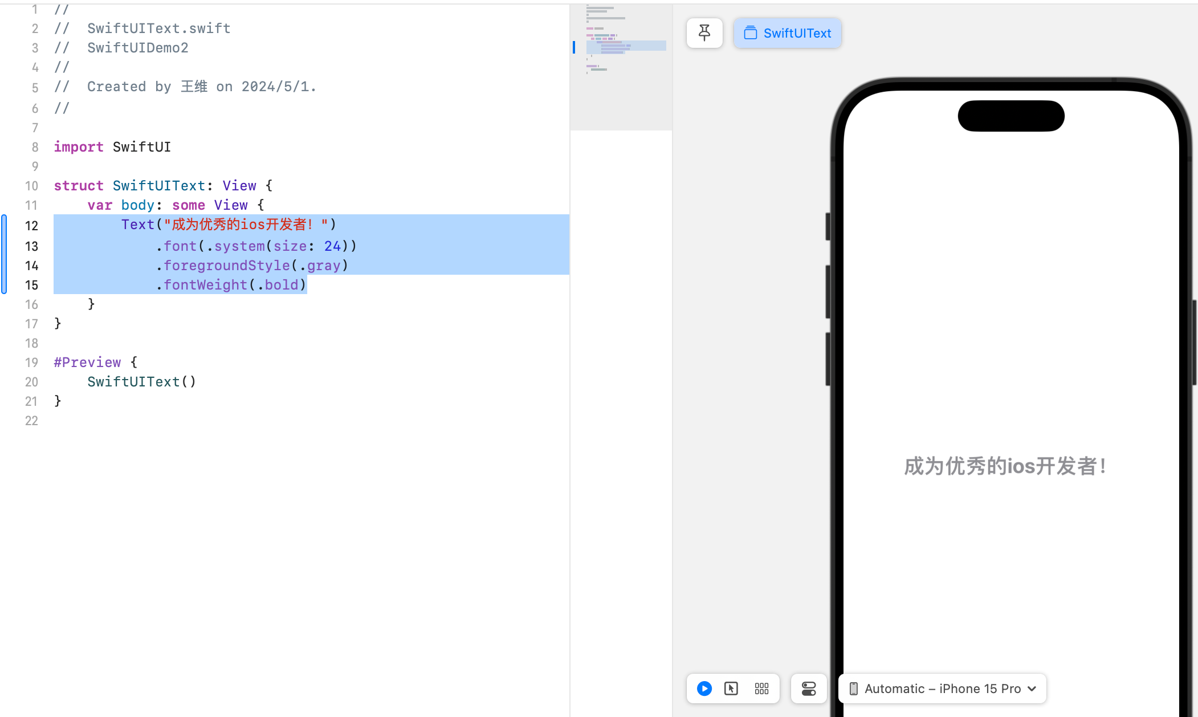Viewport: 1198px width, 717px height.
Task: Open canvas device settings (toggle sliders icon)
Action: pyautogui.click(x=809, y=689)
